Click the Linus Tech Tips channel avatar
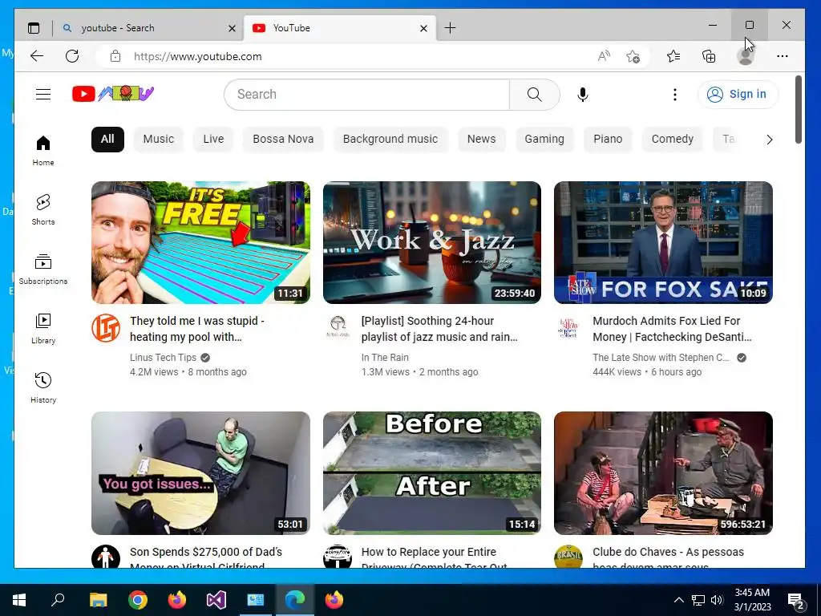The width and height of the screenshot is (821, 616). [x=106, y=328]
